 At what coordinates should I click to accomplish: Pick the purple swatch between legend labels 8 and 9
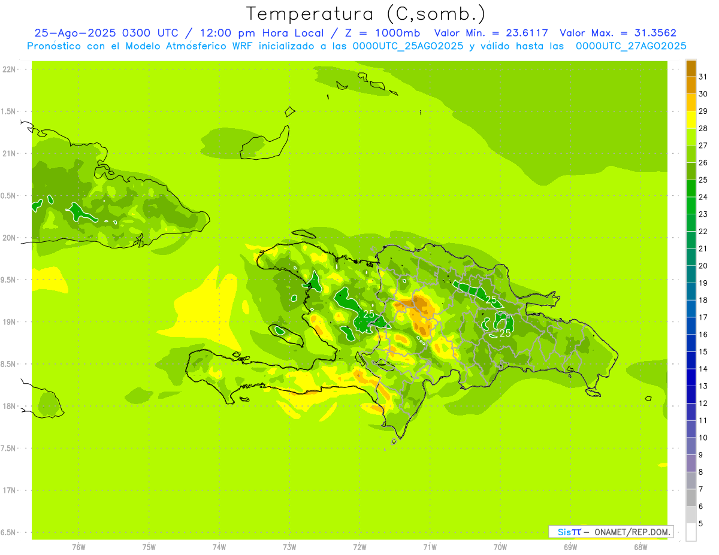click(691, 463)
